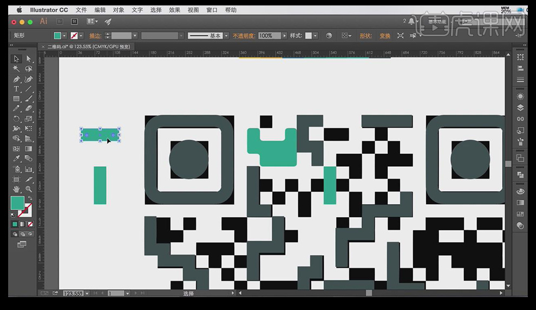This screenshot has height=310, width=536.
Task: Activate the Zoom magnifier tool
Action: point(28,188)
